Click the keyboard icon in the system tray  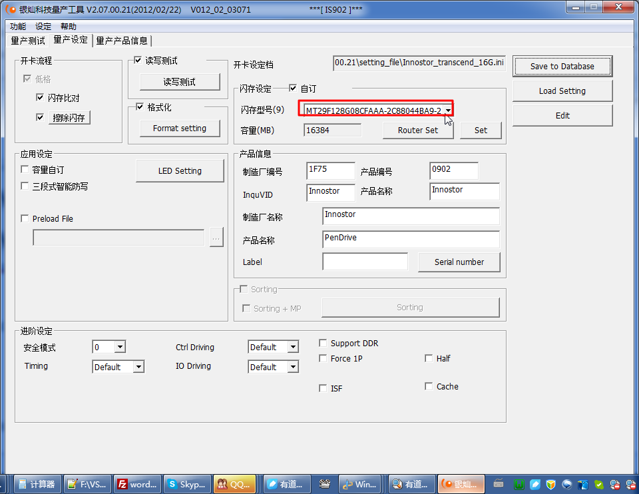pos(499,484)
